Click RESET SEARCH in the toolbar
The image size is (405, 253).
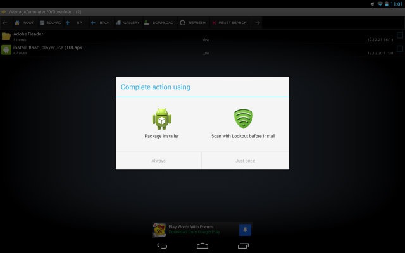(228, 23)
